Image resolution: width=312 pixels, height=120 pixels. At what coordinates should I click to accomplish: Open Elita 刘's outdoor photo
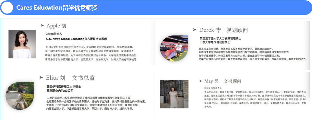[19, 96]
